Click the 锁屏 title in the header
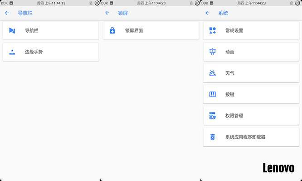Viewport: 302px width, 181px height. click(x=123, y=13)
